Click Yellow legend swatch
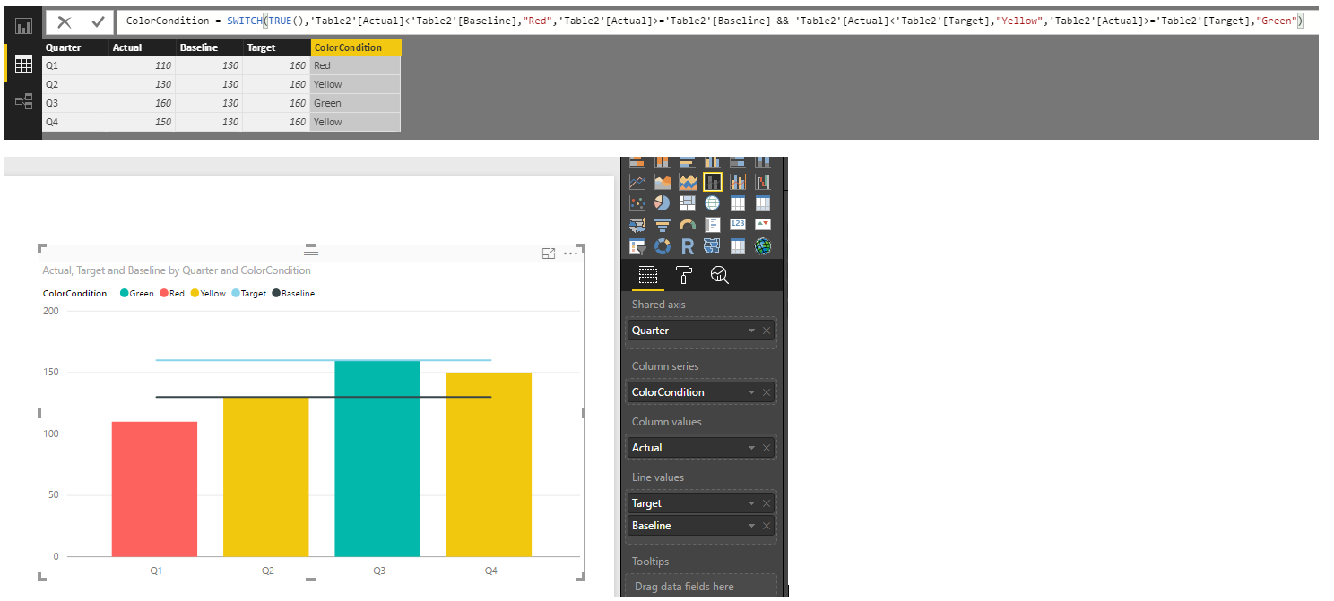This screenshot has height=601, width=1334. coord(195,293)
